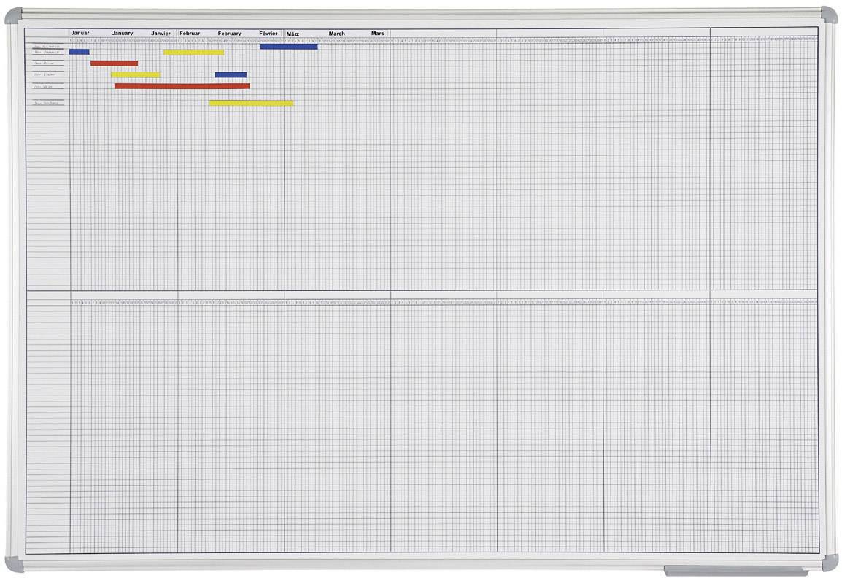Click the long red strip spanning January to February
Viewport: 842px width, 578px height.
pyautogui.click(x=182, y=86)
